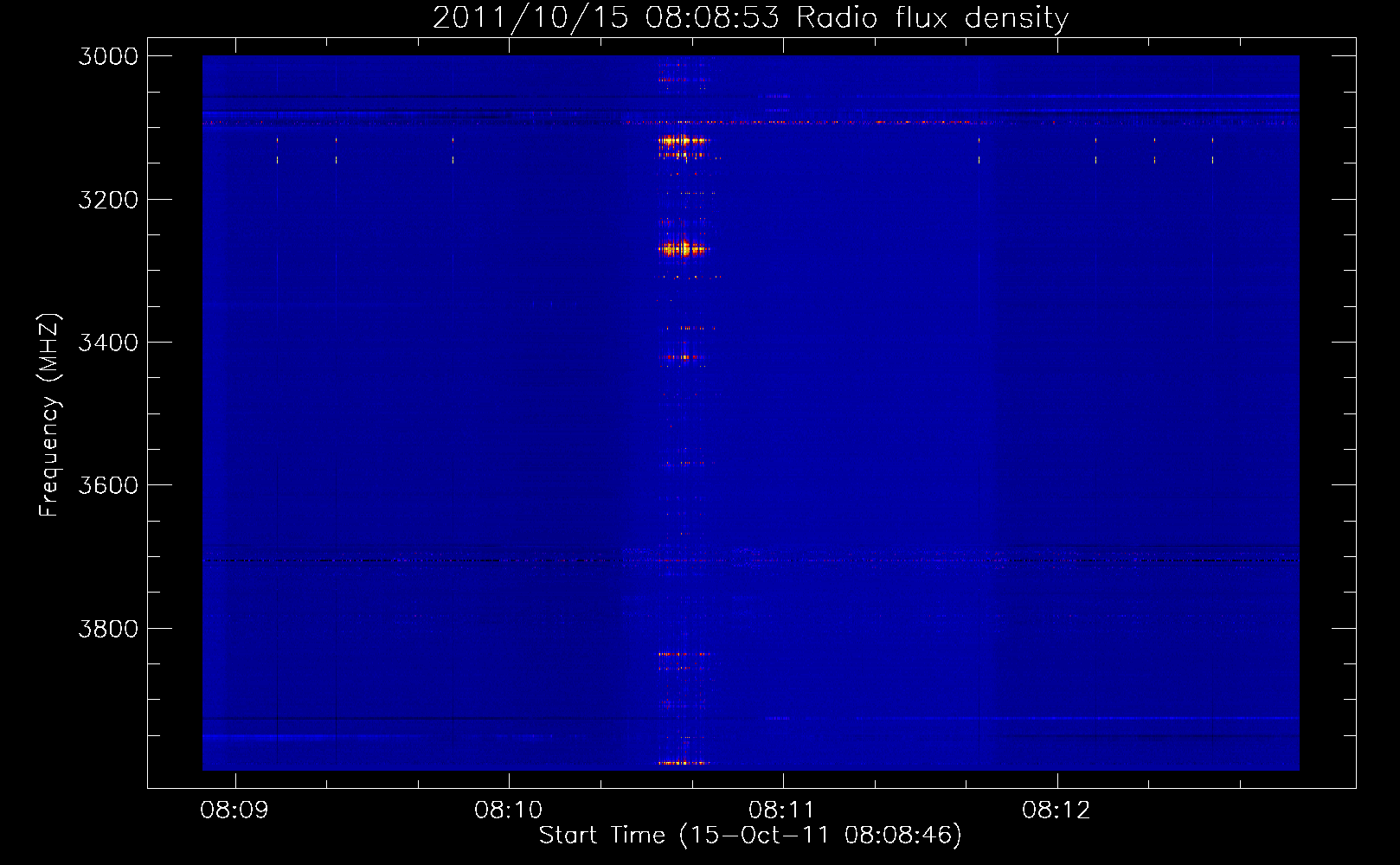Viewport: 1400px width, 865px height.
Task: Click the 08:09 time tick label
Action: [x=234, y=811]
